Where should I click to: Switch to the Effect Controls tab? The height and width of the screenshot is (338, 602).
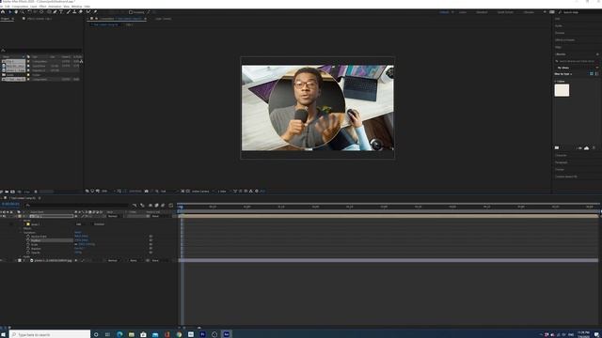39,19
